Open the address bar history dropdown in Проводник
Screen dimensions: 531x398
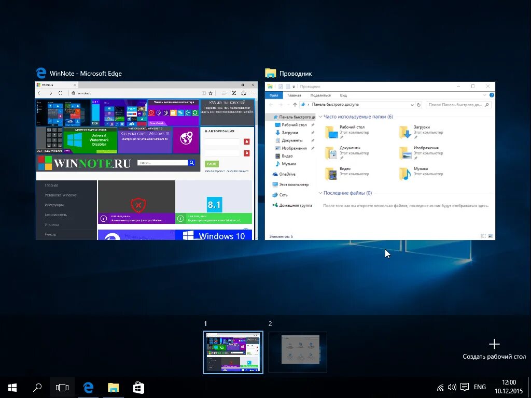click(x=412, y=105)
